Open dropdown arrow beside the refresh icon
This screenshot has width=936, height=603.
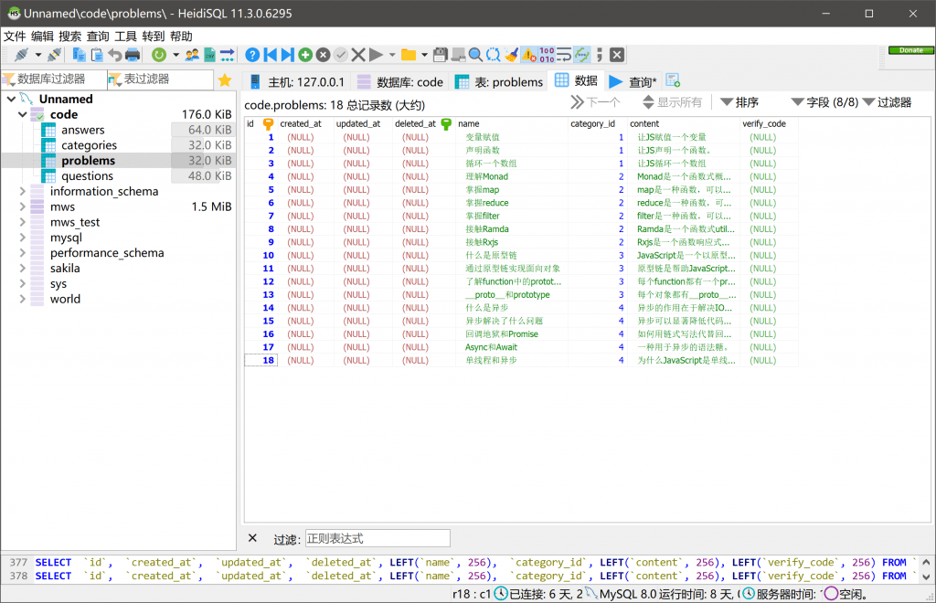175,55
